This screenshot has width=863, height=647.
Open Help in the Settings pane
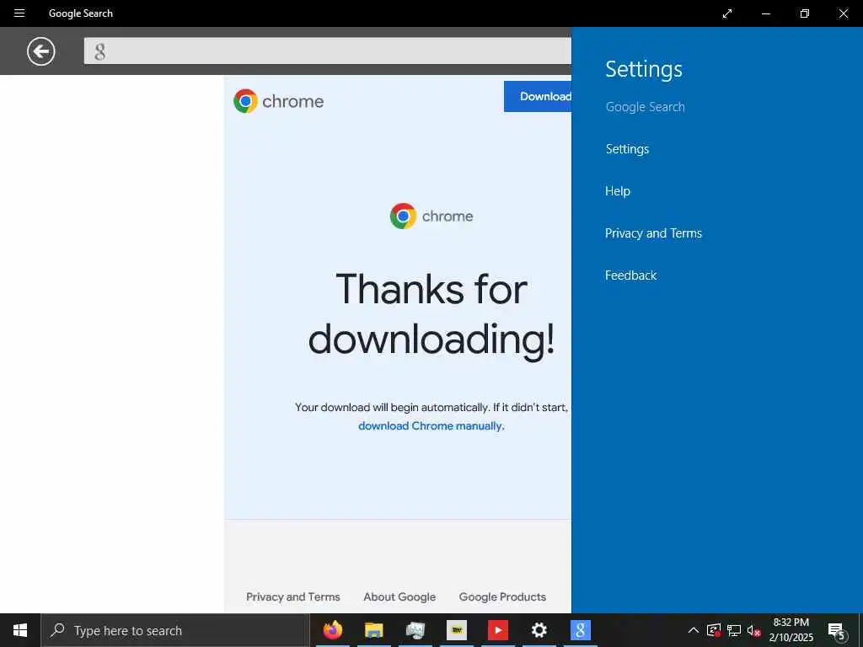tap(618, 191)
